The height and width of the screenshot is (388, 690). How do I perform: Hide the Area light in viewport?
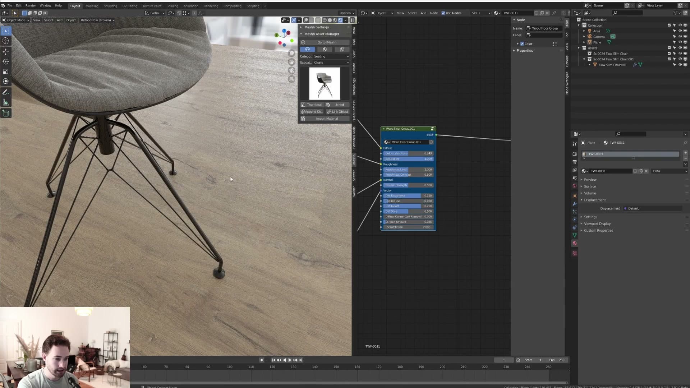[x=680, y=31]
